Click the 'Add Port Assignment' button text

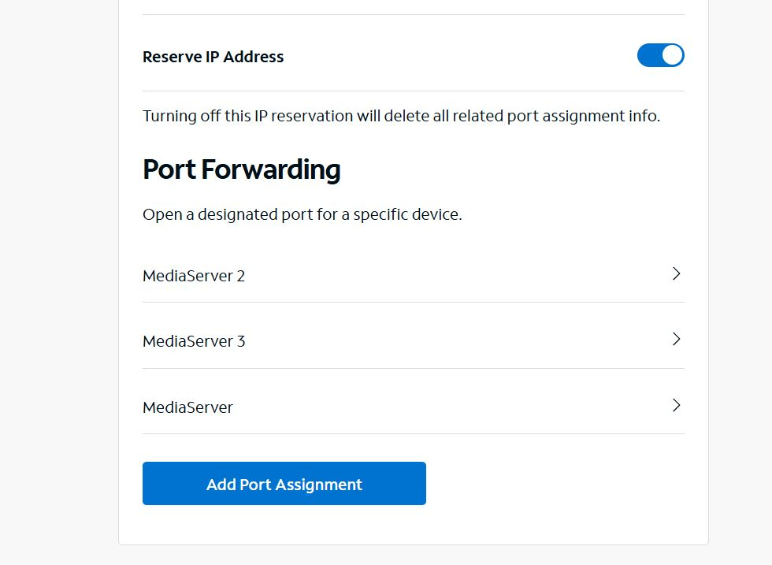(284, 485)
